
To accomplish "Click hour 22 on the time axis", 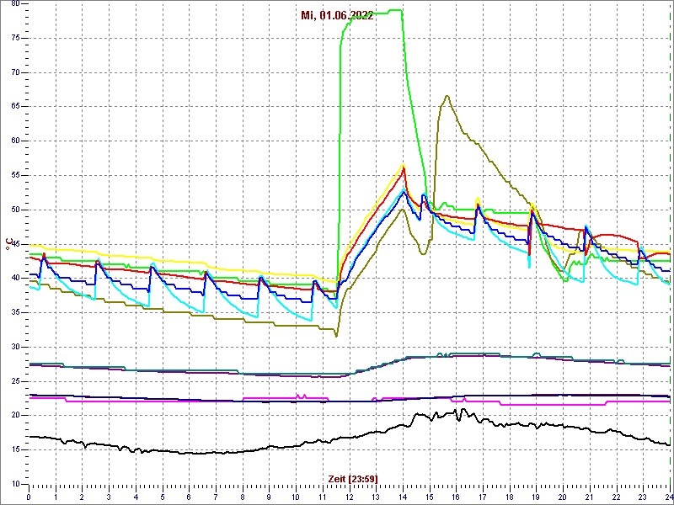I will click(617, 497).
